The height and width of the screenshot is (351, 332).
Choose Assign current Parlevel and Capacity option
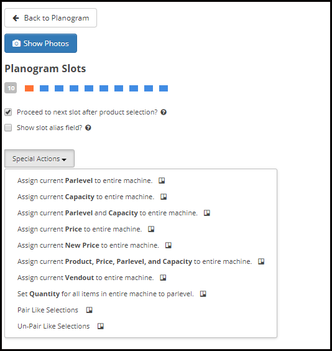[x=108, y=213]
